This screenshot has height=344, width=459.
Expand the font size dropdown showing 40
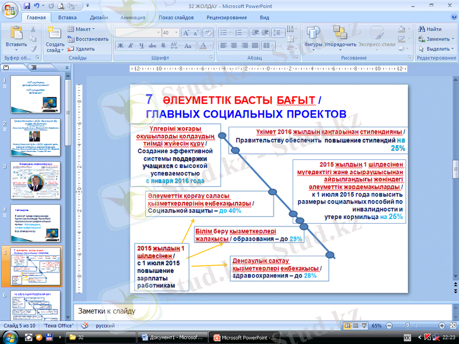[x=176, y=33]
